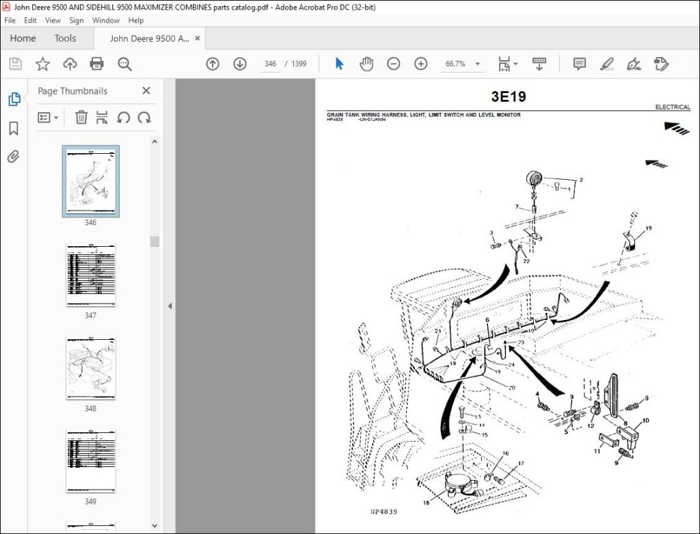Click the thumbnail panel scrollbar handle
Viewport: 700px width, 534px height.
(x=154, y=241)
